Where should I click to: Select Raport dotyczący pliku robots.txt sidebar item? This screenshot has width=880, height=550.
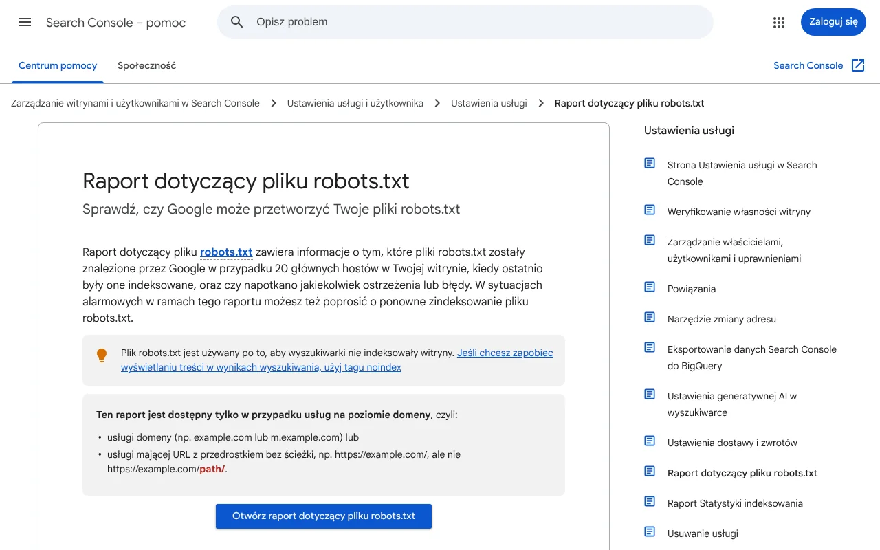coord(742,473)
